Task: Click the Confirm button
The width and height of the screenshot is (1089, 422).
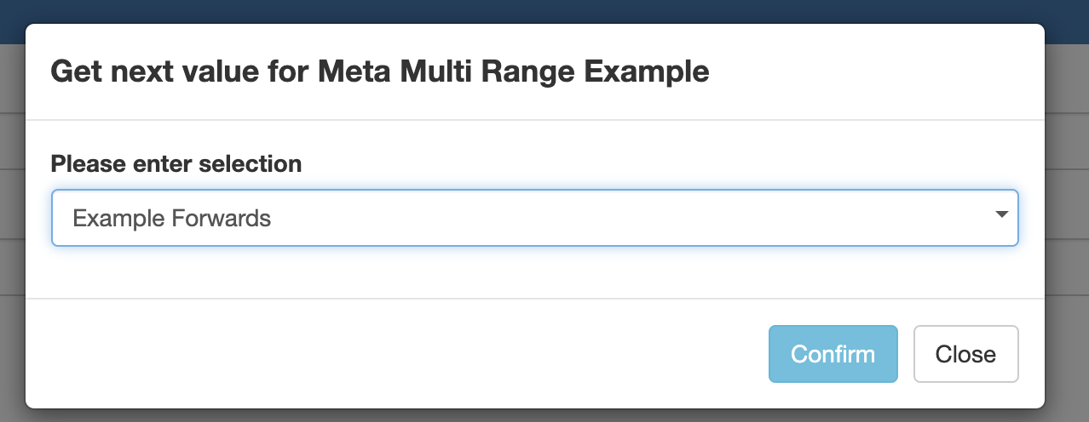Action: click(833, 354)
